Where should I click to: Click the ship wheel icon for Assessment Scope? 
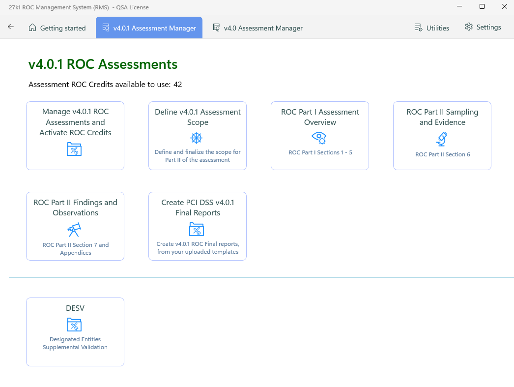pyautogui.click(x=197, y=138)
